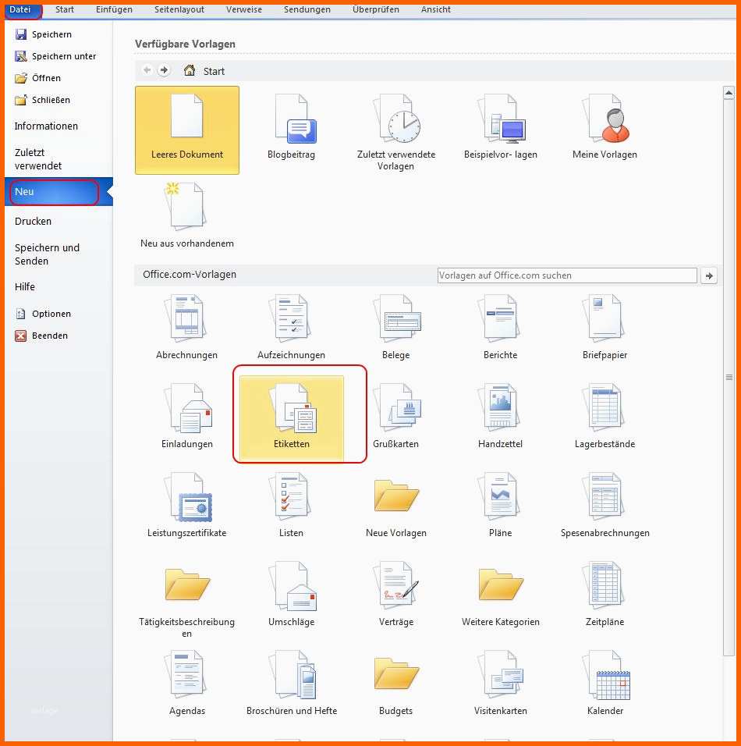Viewport: 741px width, 746px height.
Task: Open the Visitenkarten templates
Action: 500,684
